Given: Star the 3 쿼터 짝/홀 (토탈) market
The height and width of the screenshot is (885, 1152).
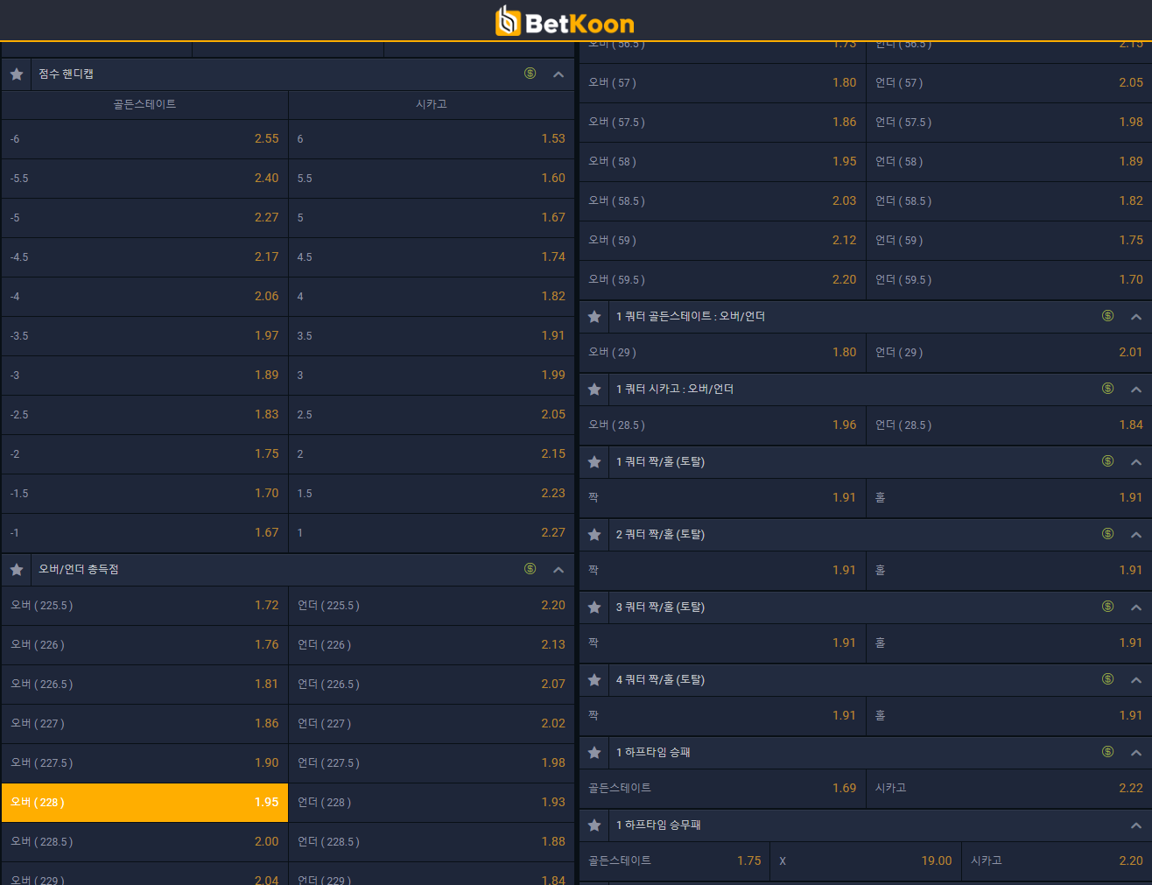Looking at the screenshot, I should (594, 608).
